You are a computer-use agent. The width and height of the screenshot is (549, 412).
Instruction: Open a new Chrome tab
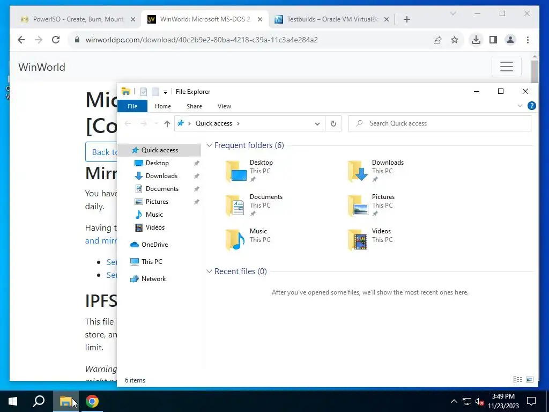[406, 20]
